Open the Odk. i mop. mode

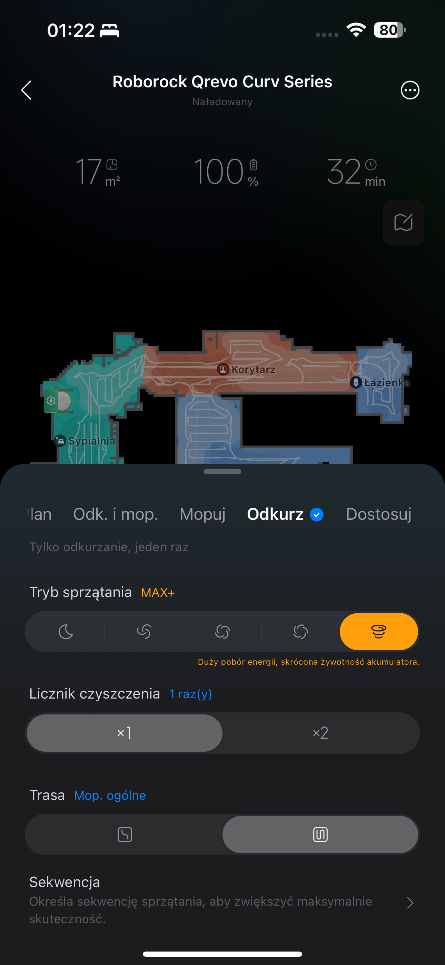[x=116, y=514]
